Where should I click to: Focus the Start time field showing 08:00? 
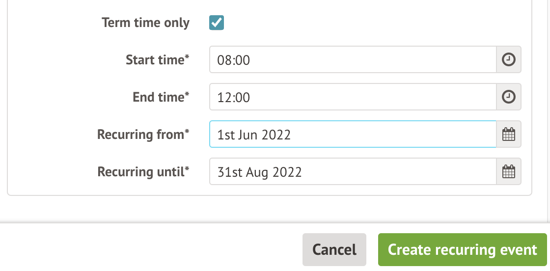(353, 60)
